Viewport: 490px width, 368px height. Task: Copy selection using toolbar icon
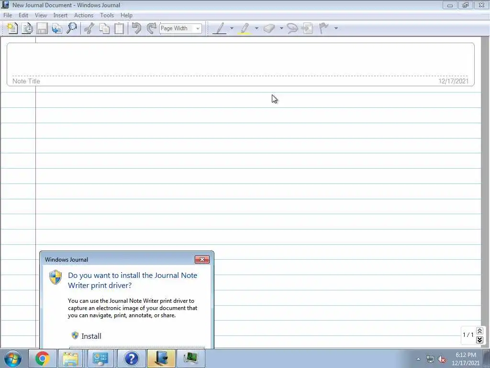pos(104,28)
